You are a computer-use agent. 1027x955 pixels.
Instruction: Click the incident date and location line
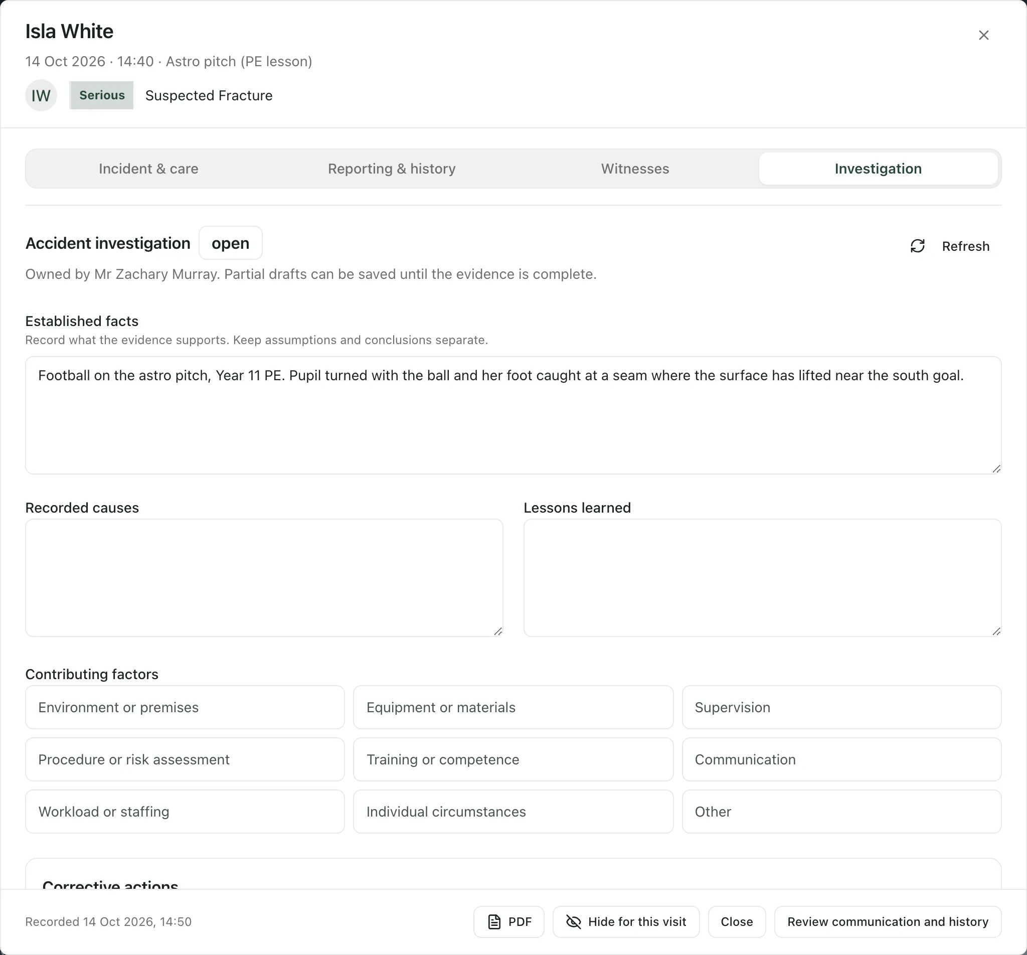(x=169, y=62)
